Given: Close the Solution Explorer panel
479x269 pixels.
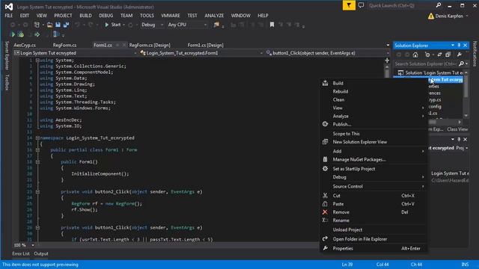Looking at the screenshot, I should click(466, 46).
